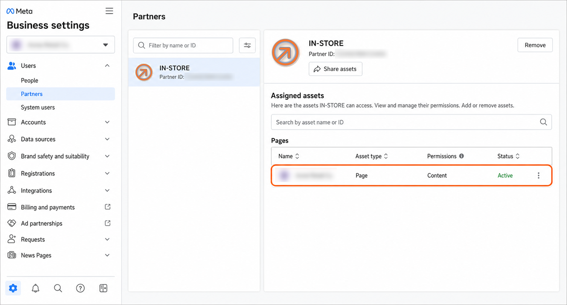The height and width of the screenshot is (305, 567).
Task: Click the Registrations clipboard icon
Action: pos(12,173)
